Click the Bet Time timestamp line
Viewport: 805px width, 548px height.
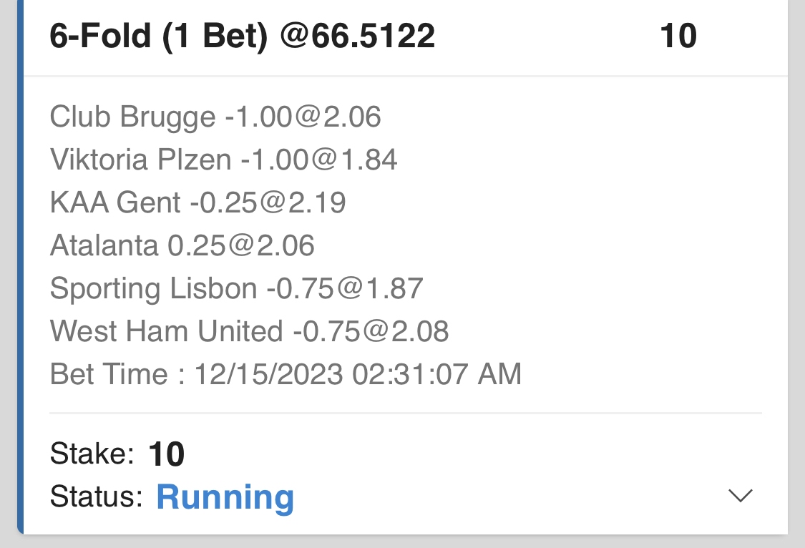pos(285,373)
